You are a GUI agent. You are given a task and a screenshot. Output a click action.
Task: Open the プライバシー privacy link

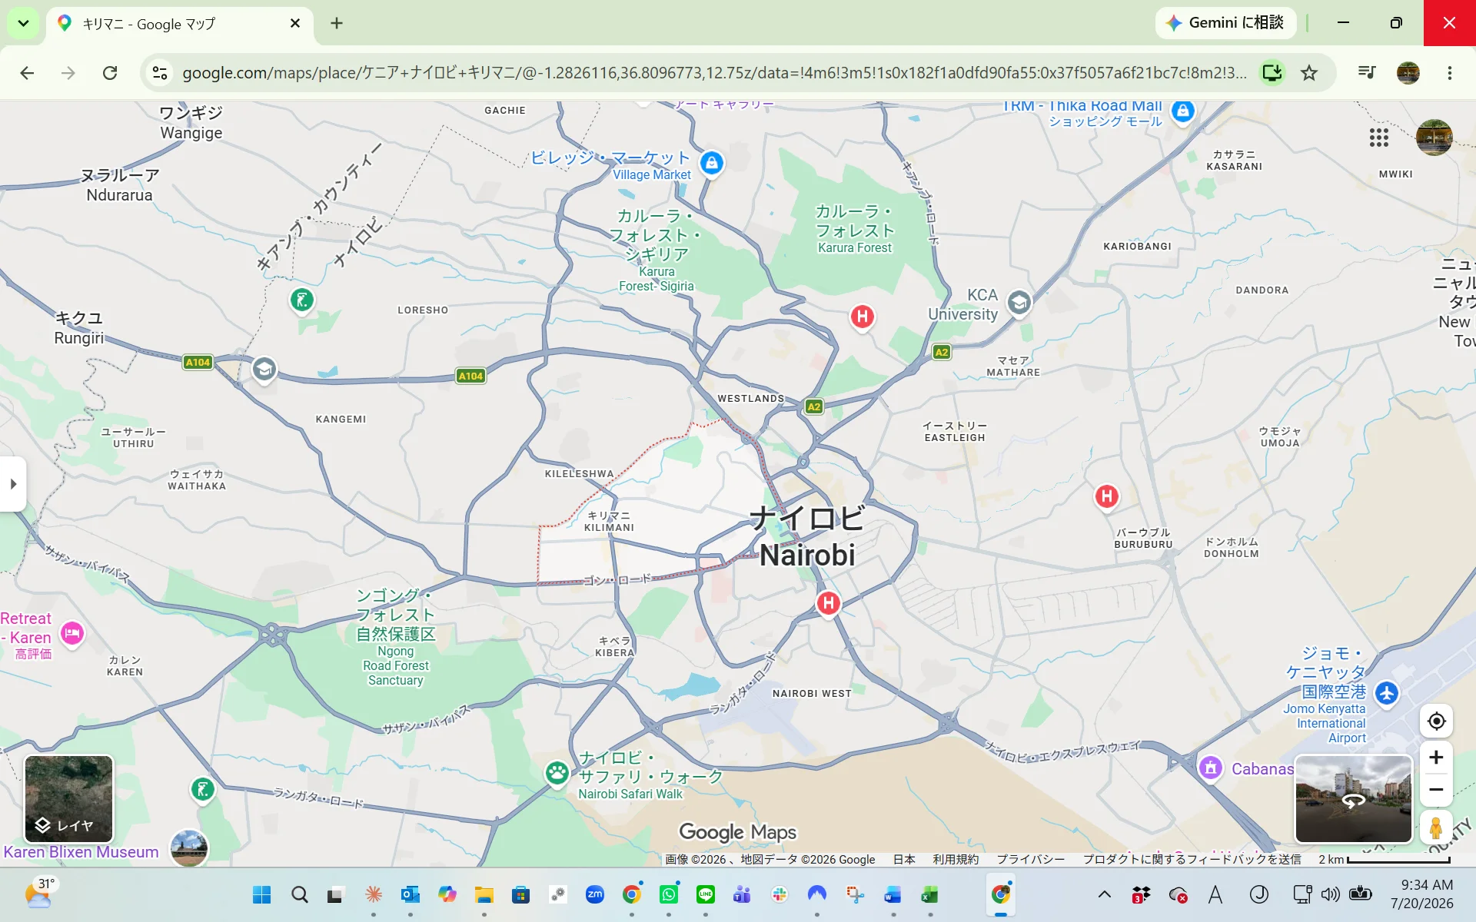(1031, 859)
